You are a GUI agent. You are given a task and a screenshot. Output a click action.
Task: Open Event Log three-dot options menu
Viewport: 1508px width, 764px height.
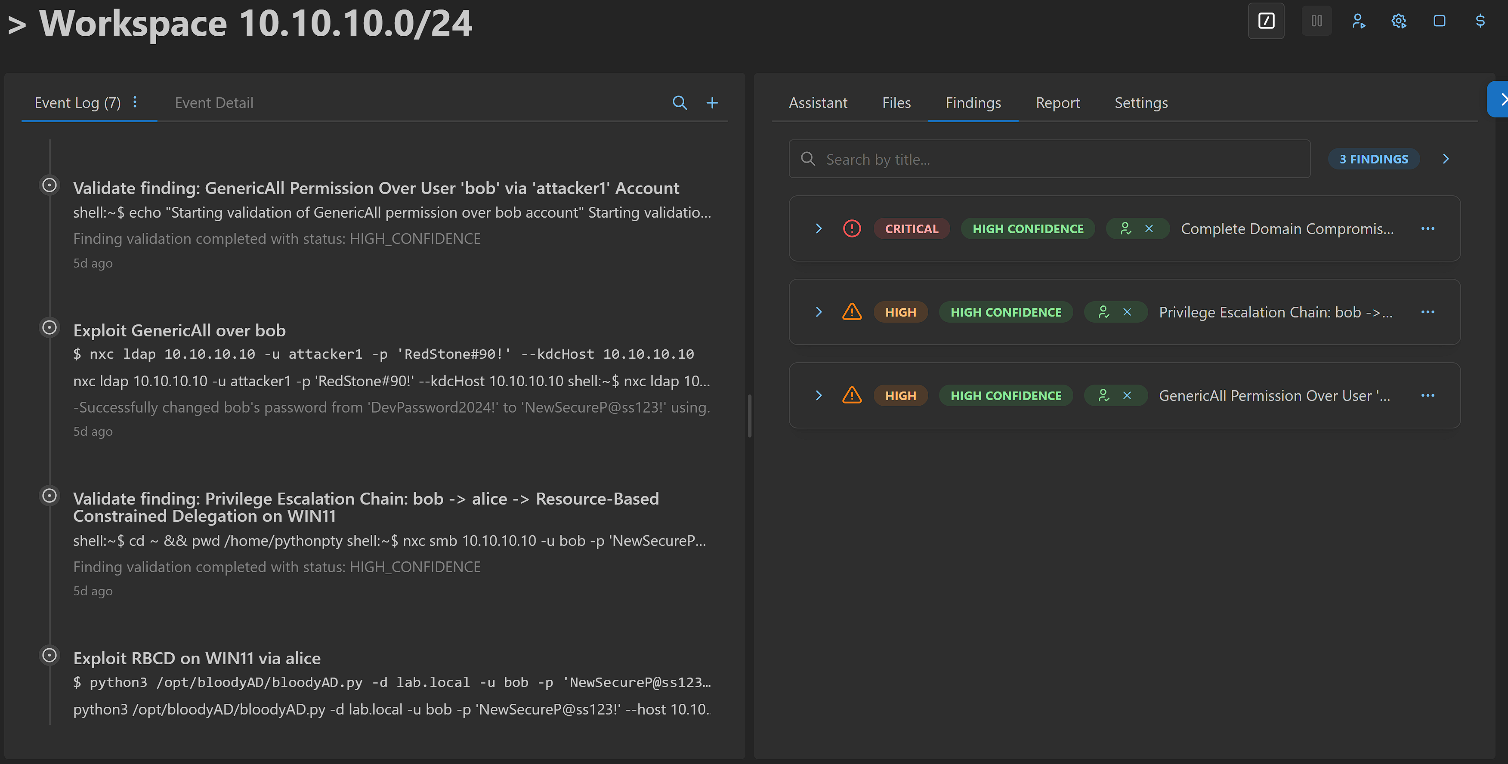[x=135, y=102]
